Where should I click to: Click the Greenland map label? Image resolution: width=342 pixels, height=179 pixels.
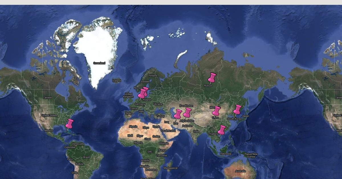[99, 63]
